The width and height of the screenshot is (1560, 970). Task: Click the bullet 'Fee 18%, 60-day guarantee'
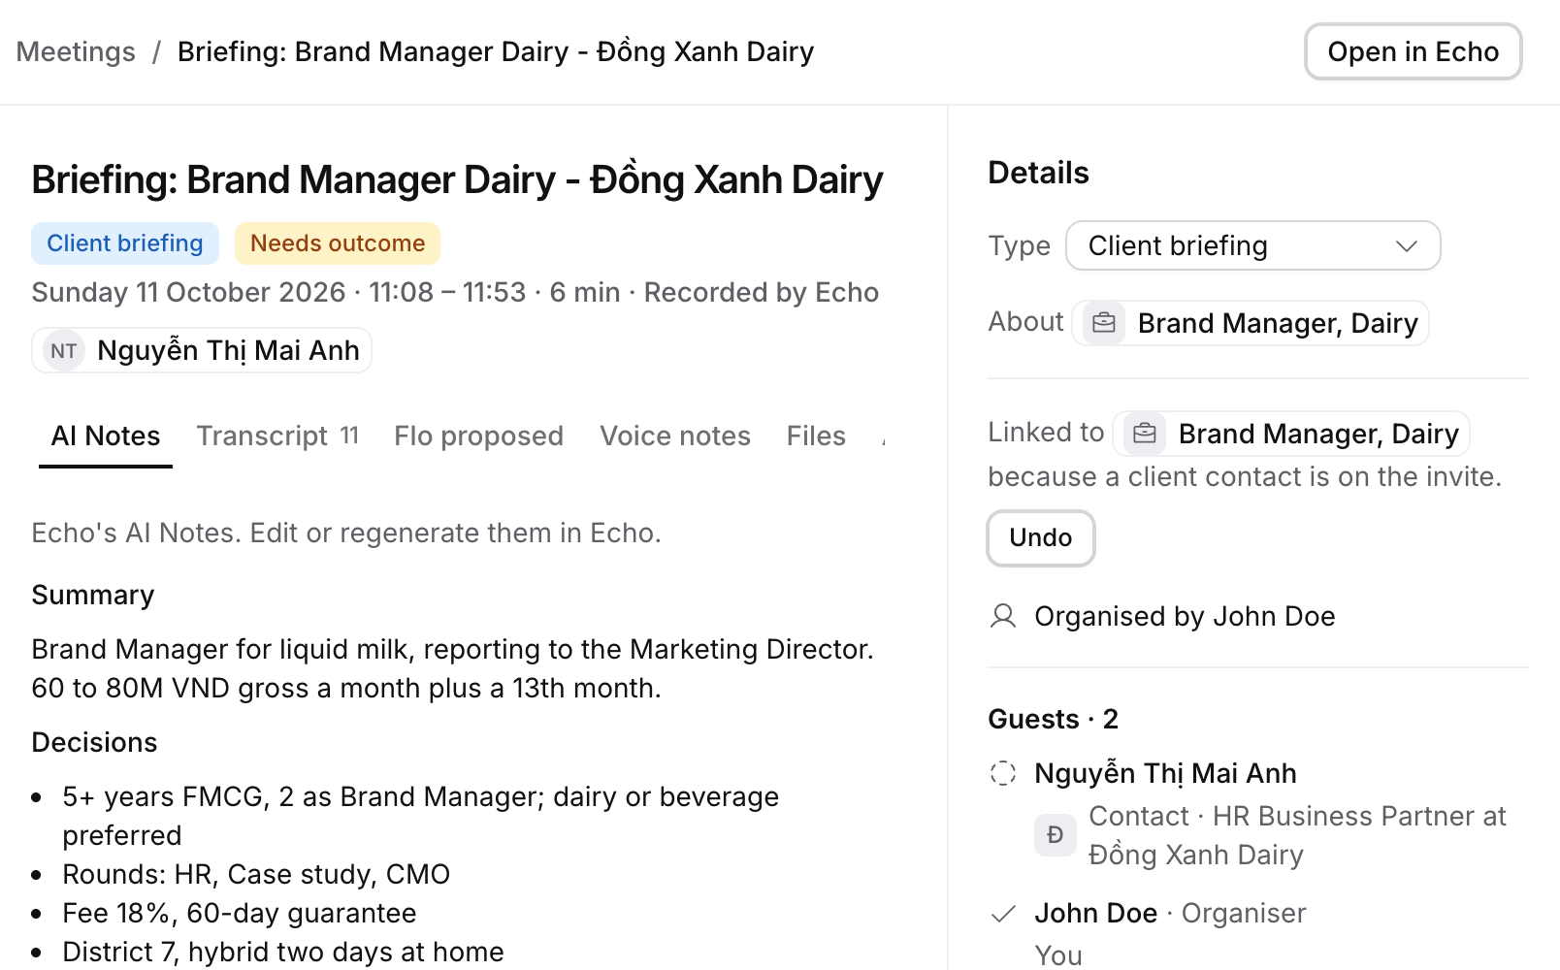[x=240, y=913]
